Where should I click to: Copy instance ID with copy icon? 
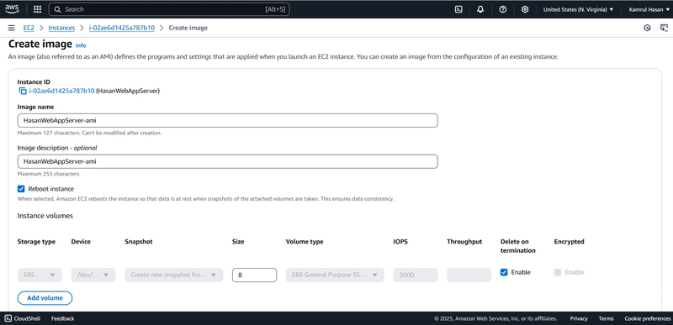pyautogui.click(x=23, y=91)
